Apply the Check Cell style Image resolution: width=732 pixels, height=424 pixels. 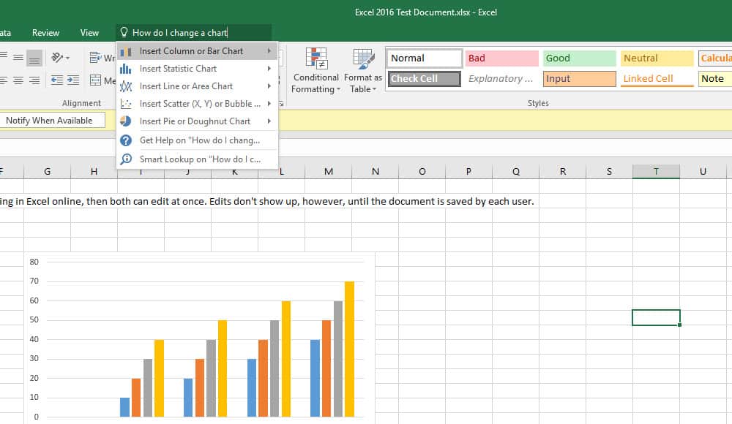click(x=425, y=79)
